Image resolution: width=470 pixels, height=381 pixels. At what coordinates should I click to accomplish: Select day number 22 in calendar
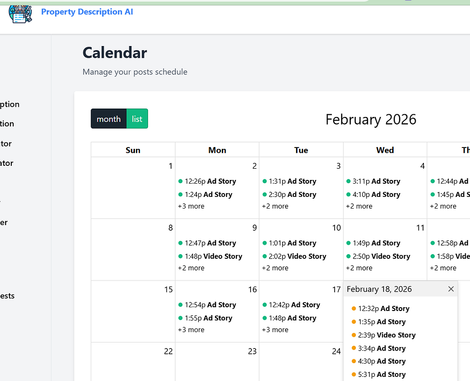tap(168, 351)
